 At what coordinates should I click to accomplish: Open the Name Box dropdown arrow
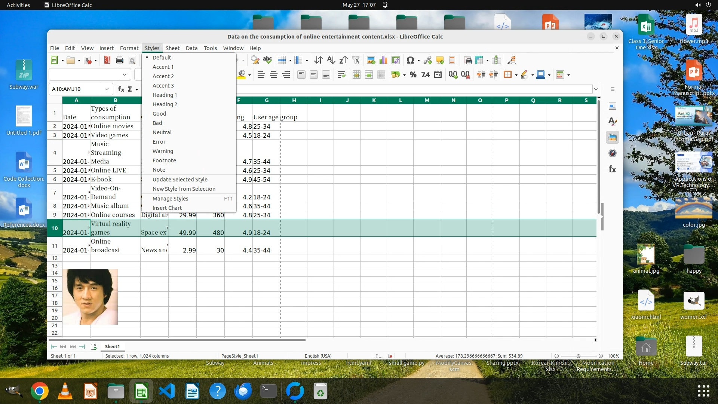tap(107, 89)
